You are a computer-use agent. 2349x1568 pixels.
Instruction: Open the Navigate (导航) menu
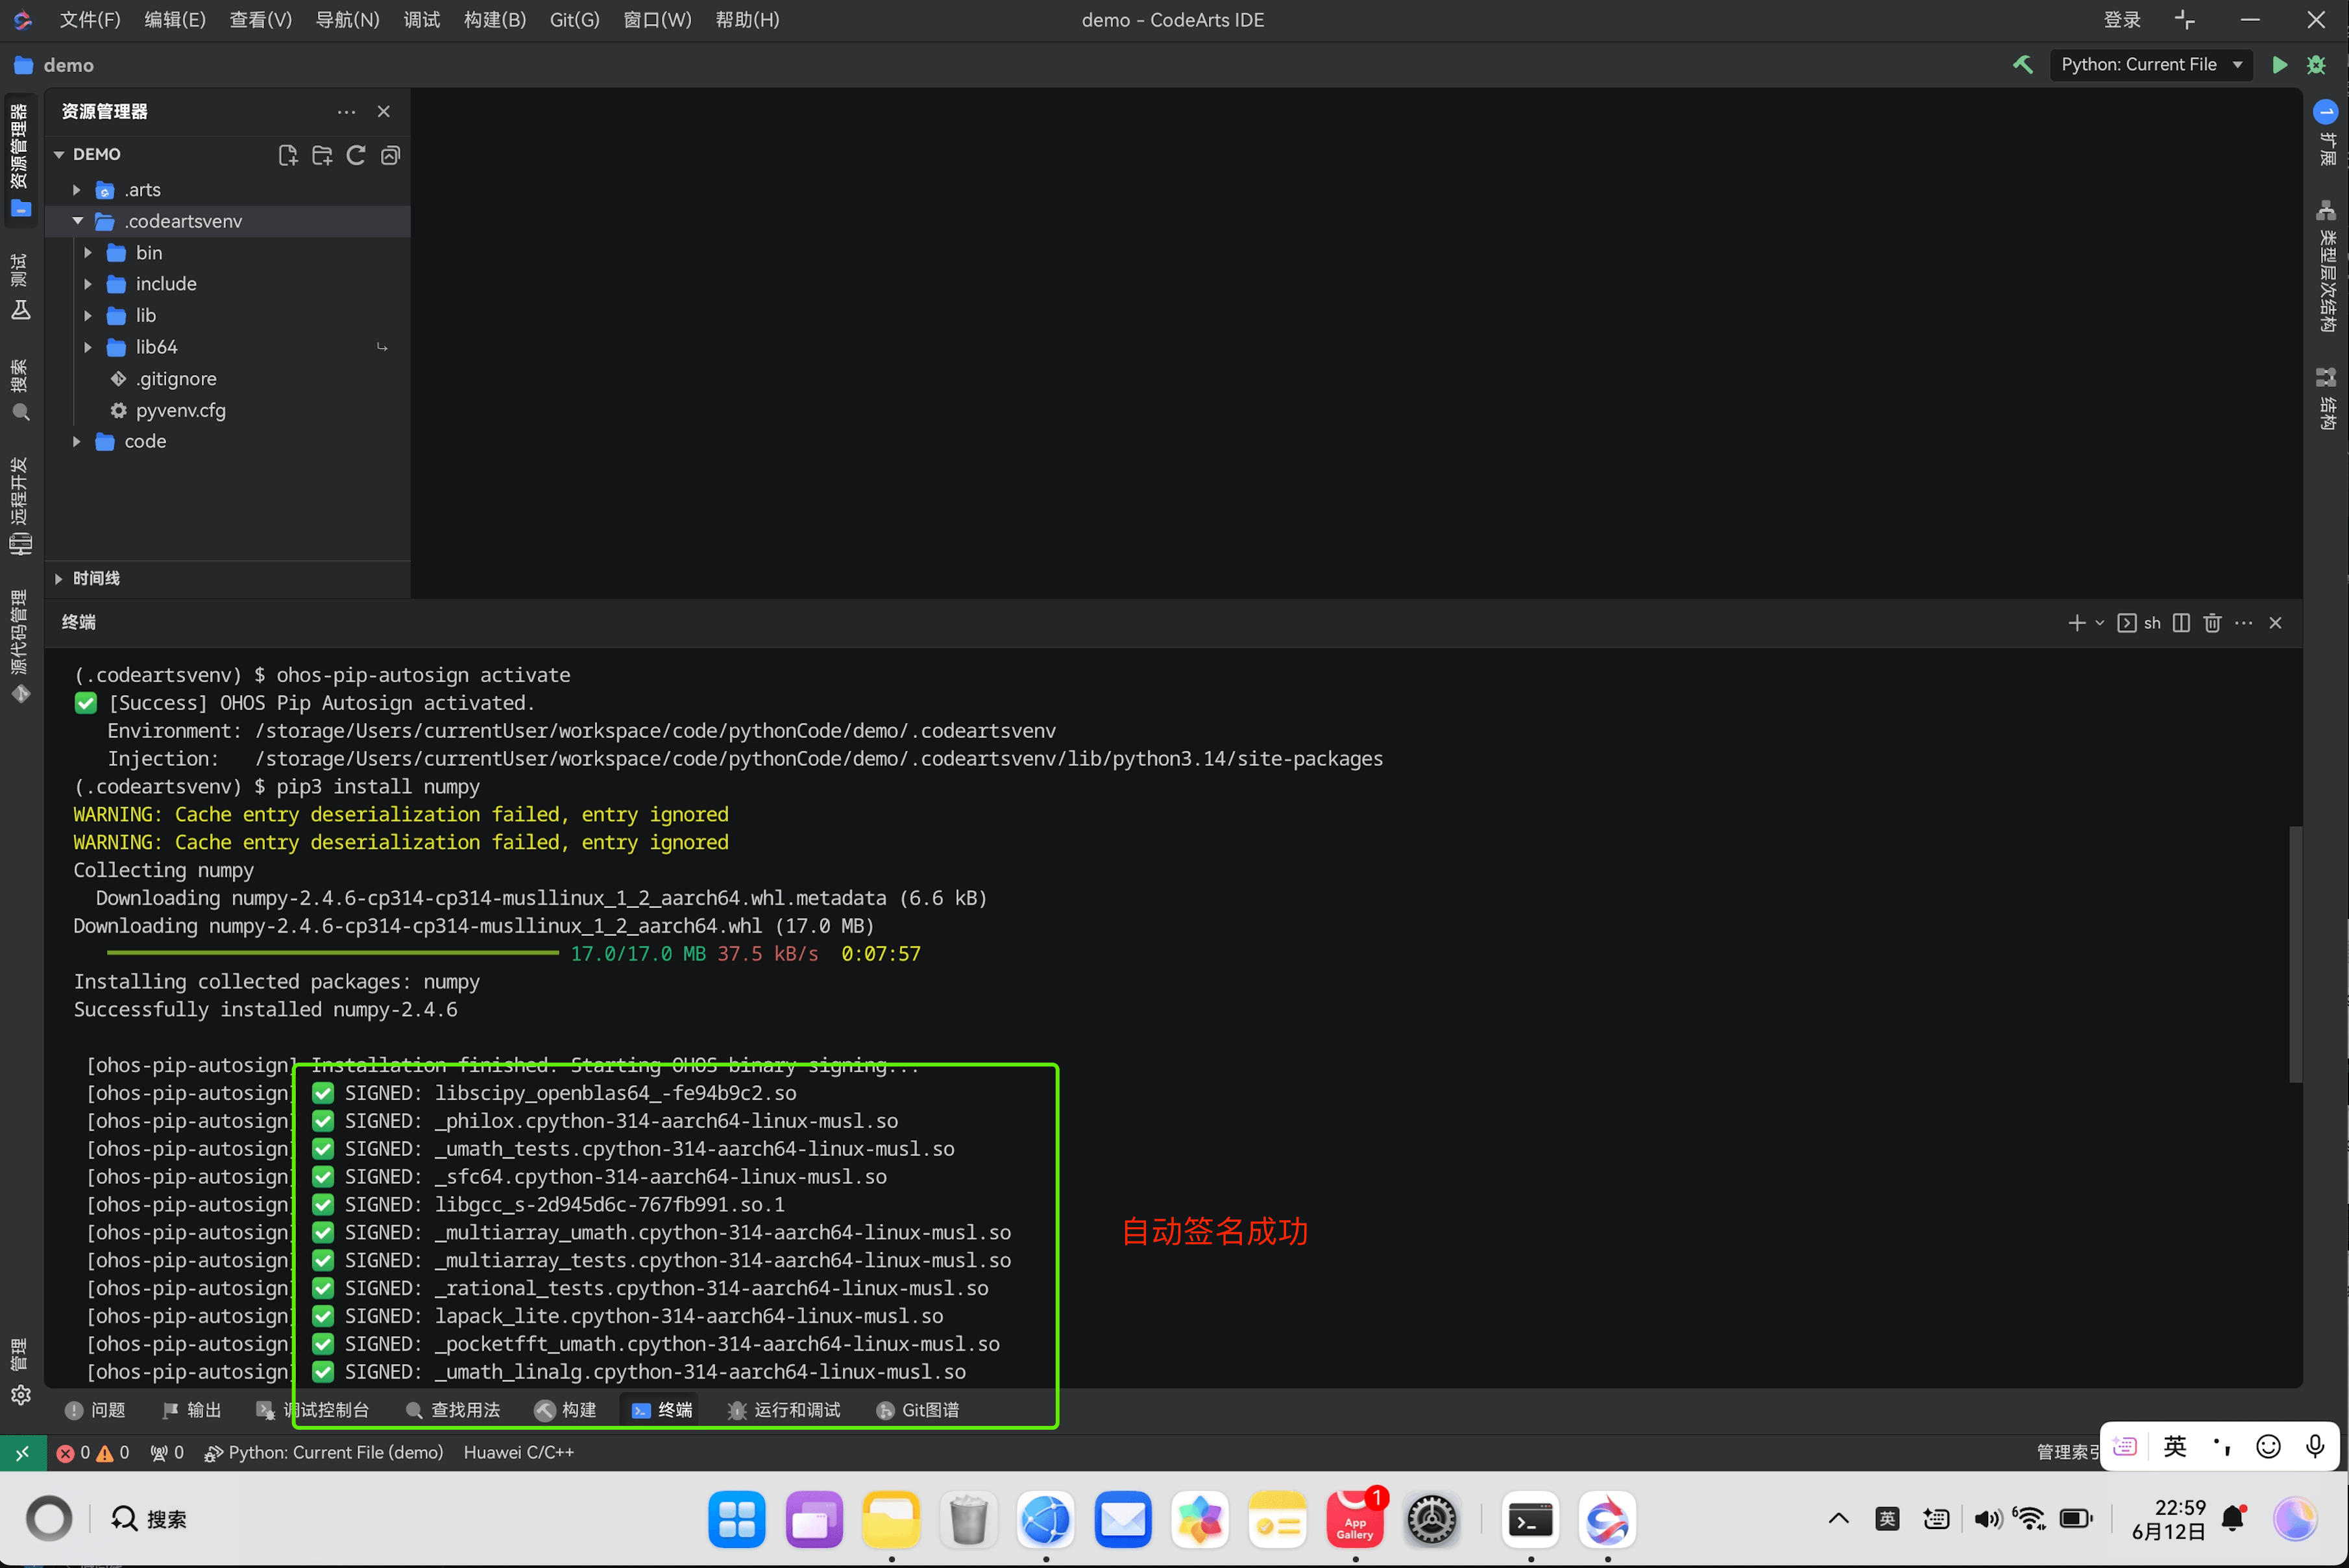[x=347, y=20]
